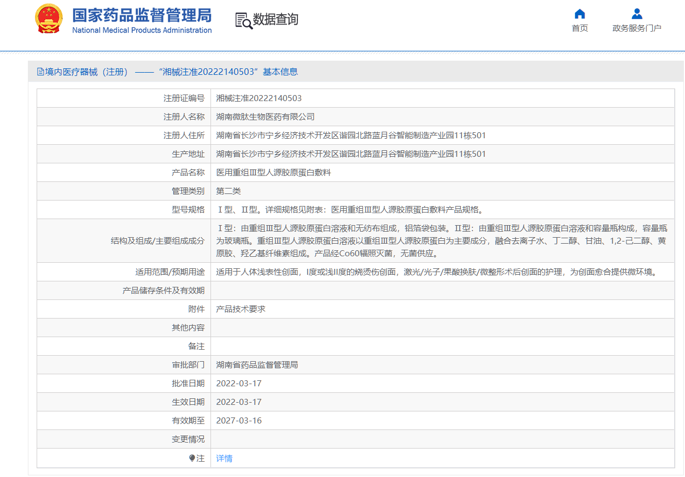Viewport: 685px width, 477px height.
Task: Click the document icon before 境内医疗器械
Action: click(x=40, y=72)
